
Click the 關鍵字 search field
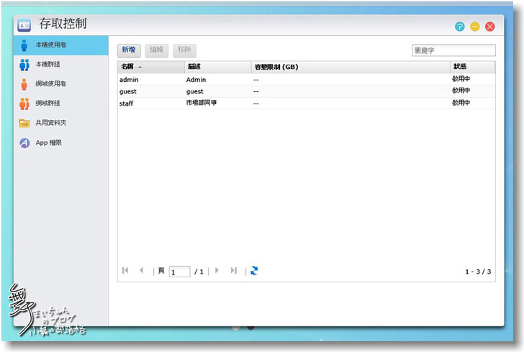click(x=453, y=50)
